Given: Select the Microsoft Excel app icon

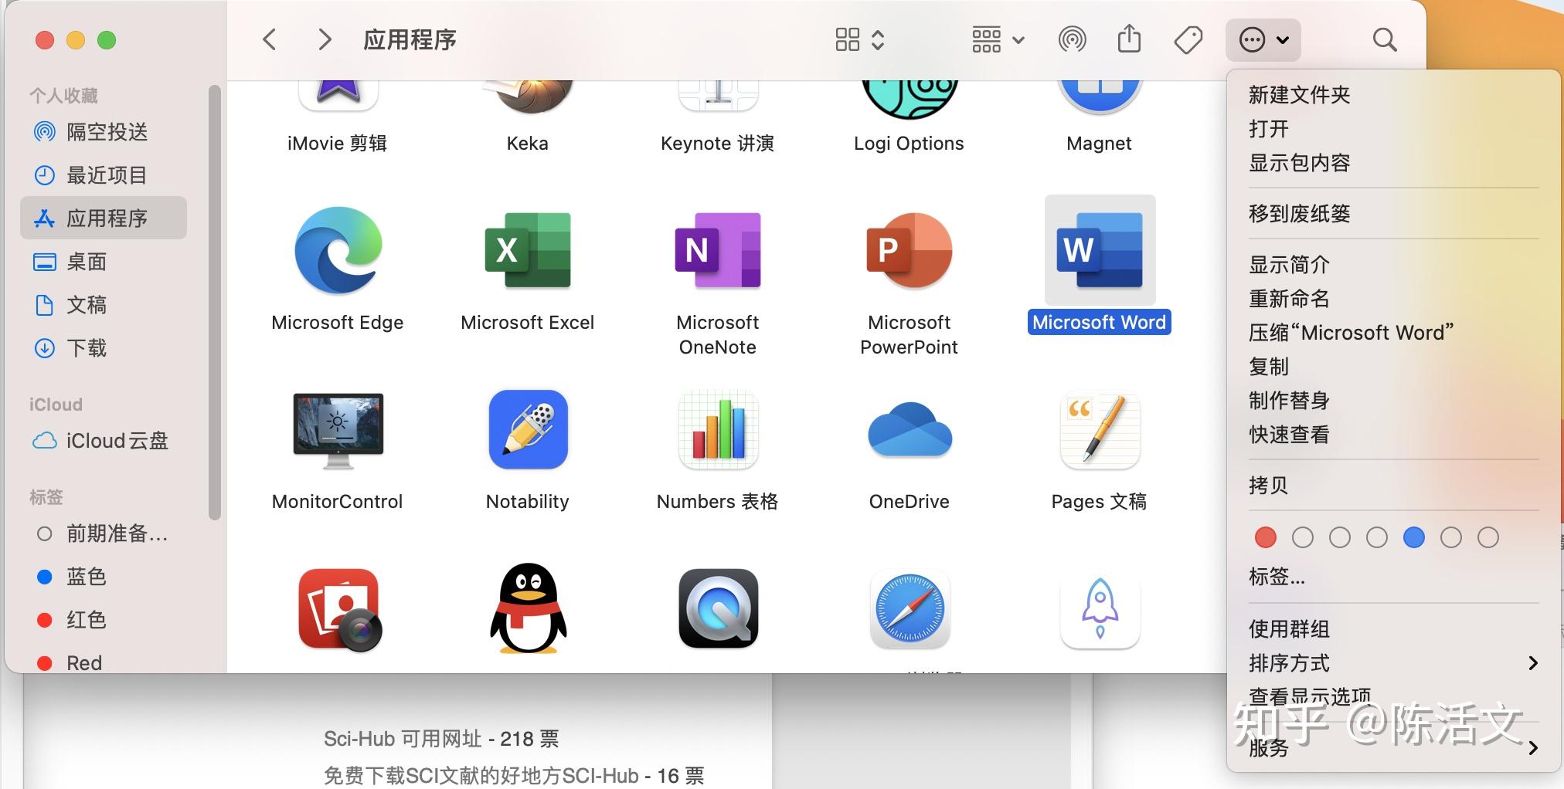Looking at the screenshot, I should 528,250.
